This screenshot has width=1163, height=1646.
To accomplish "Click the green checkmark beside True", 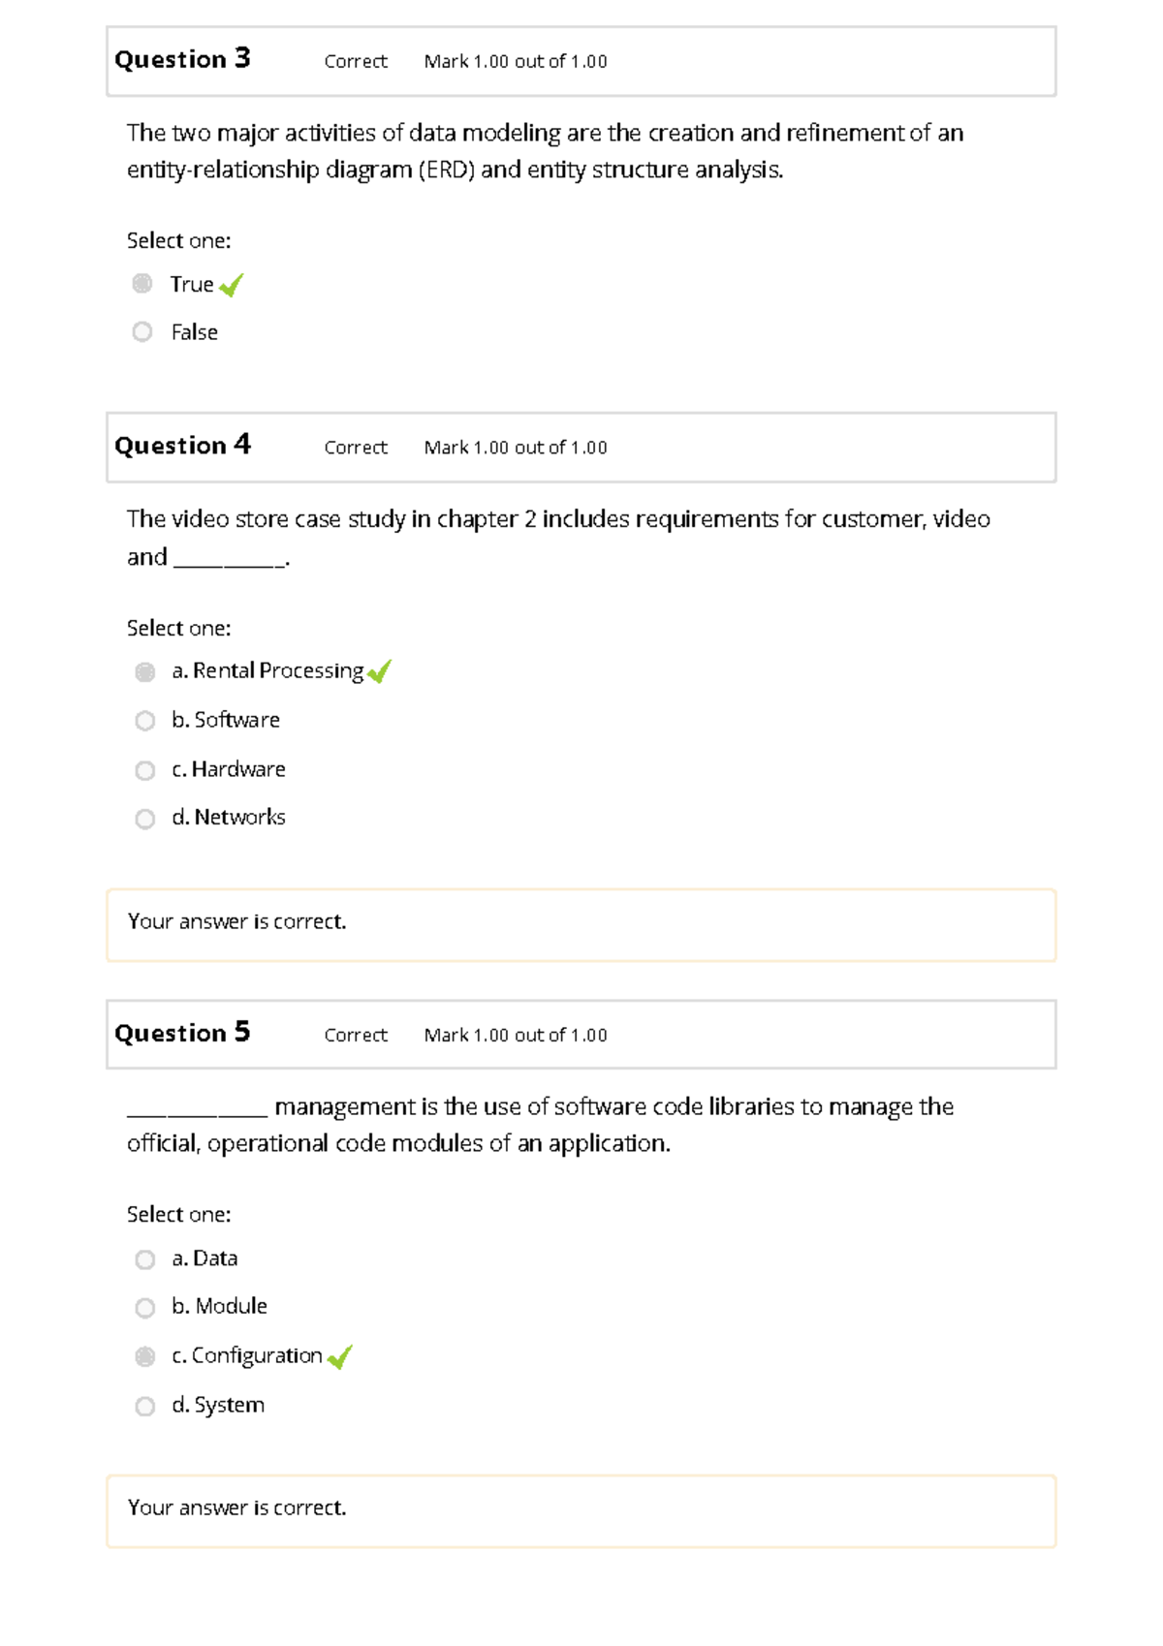I will tap(232, 285).
